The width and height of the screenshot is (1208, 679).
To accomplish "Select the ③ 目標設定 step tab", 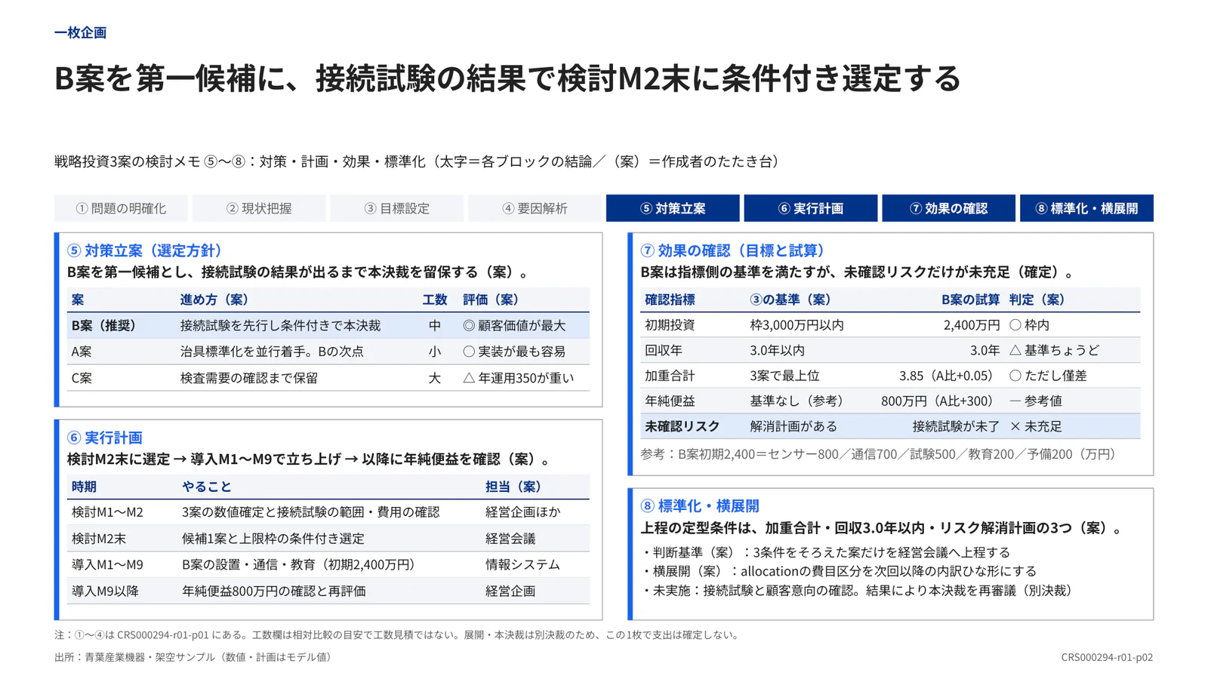I will tap(397, 208).
